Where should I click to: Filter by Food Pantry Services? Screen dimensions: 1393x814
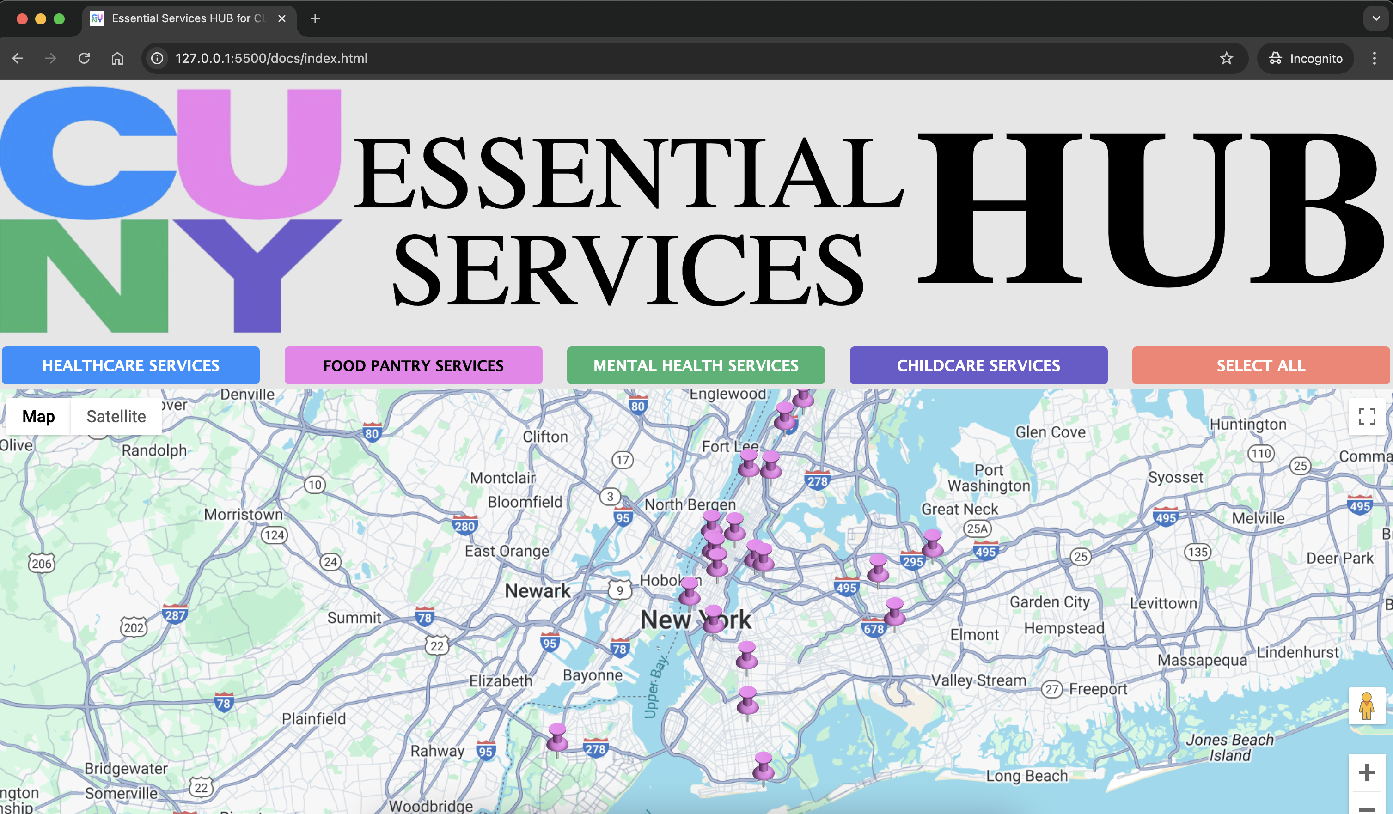tap(413, 365)
